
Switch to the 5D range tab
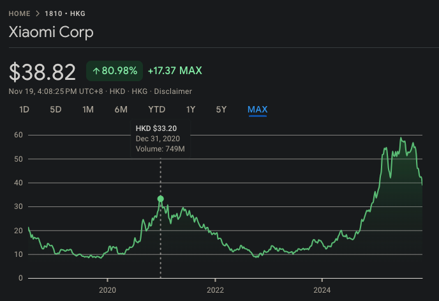[x=56, y=109]
